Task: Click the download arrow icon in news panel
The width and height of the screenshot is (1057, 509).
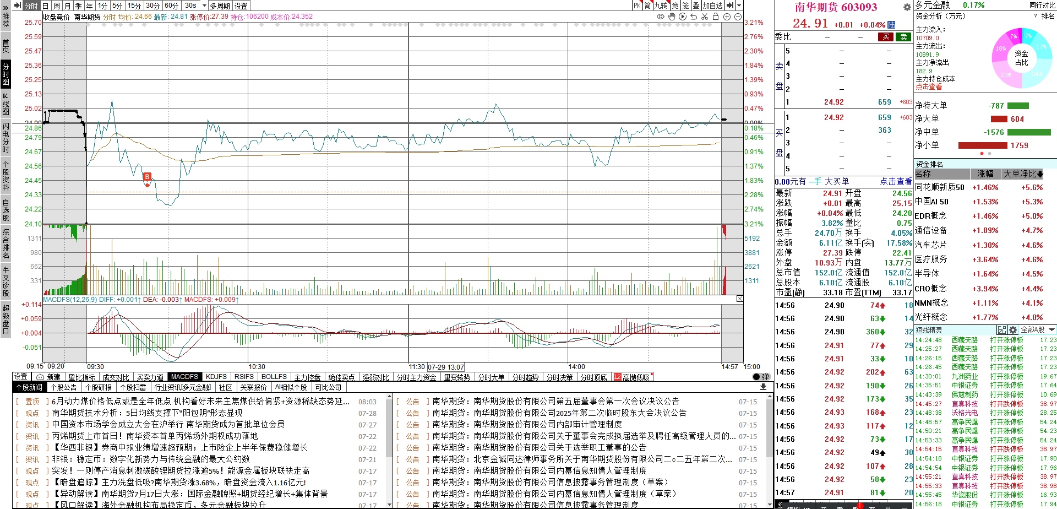Action: [763, 387]
